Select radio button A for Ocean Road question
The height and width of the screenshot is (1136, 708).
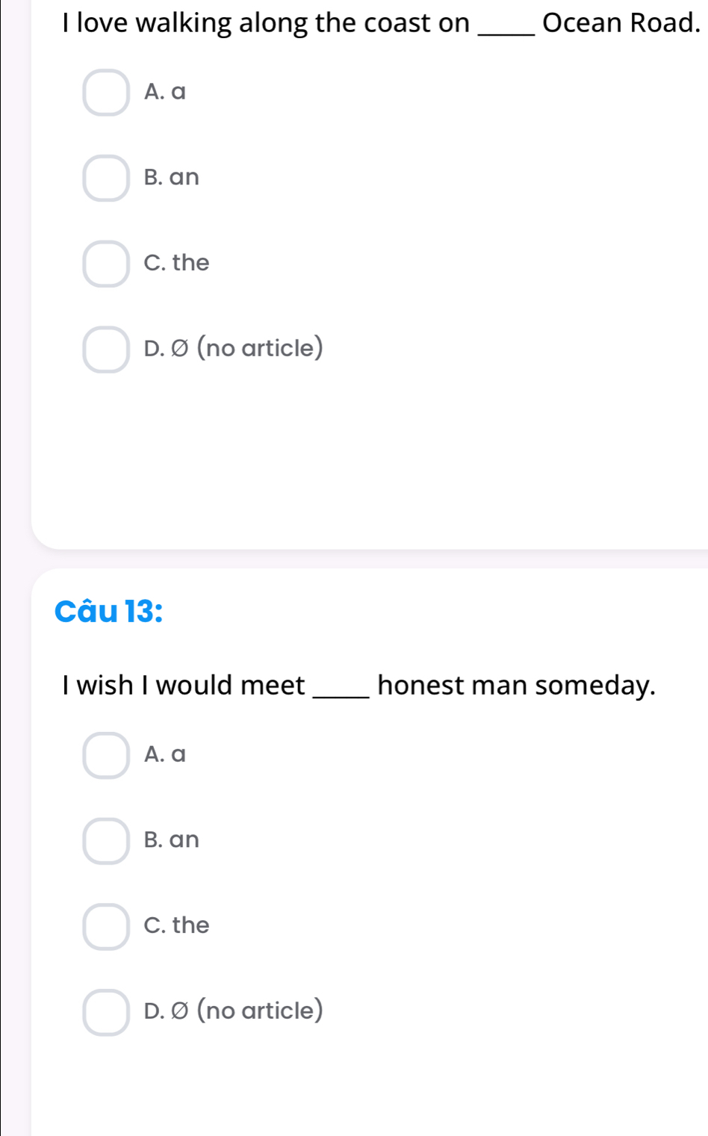(106, 93)
